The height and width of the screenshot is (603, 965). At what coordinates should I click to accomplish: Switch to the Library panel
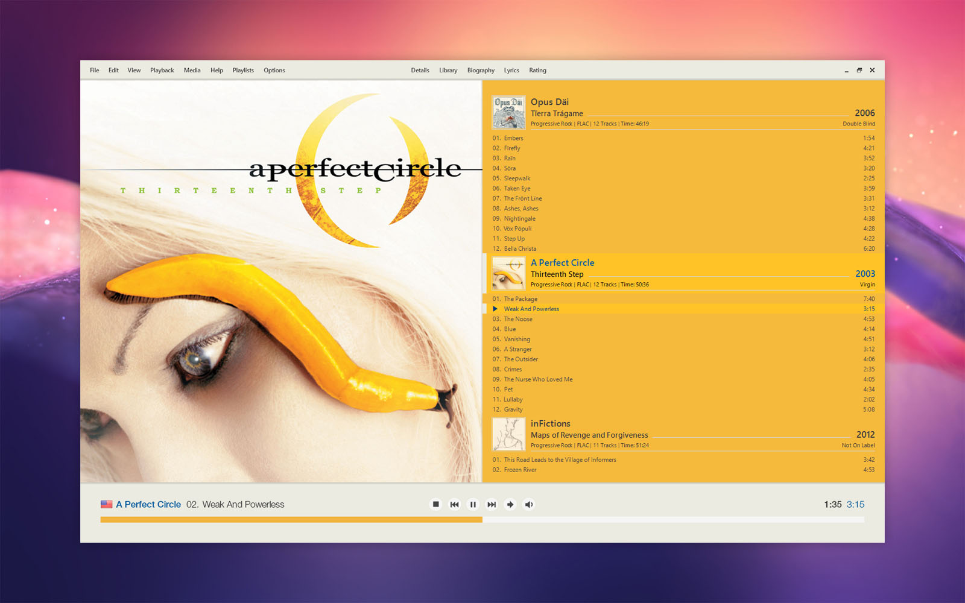(448, 70)
